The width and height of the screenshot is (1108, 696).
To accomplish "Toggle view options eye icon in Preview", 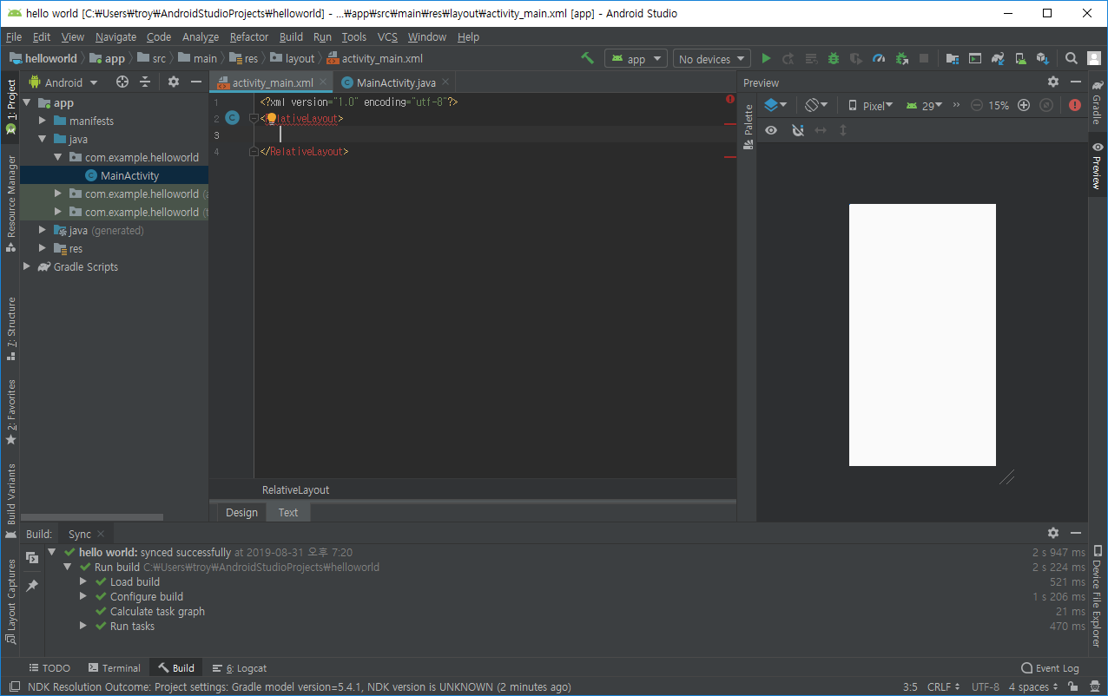I will 770,130.
